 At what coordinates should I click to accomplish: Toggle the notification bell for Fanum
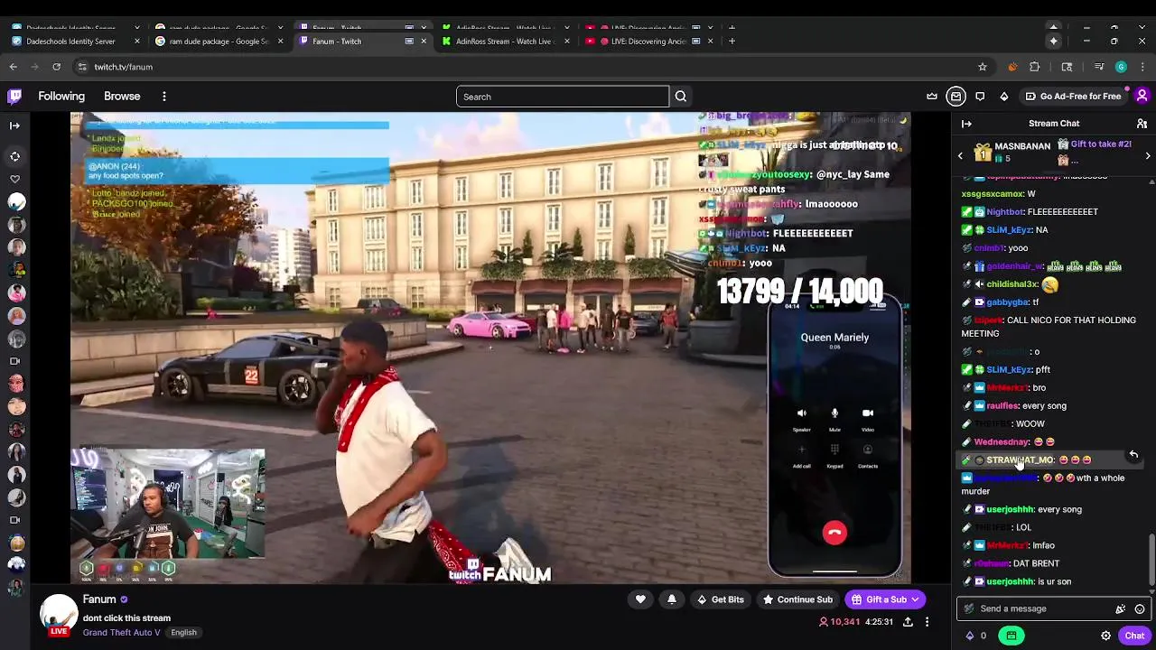[x=672, y=599]
